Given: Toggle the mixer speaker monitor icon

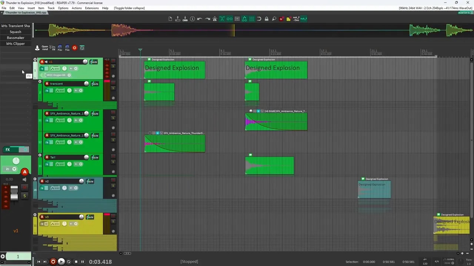Looking at the screenshot, I should pyautogui.click(x=24, y=180).
